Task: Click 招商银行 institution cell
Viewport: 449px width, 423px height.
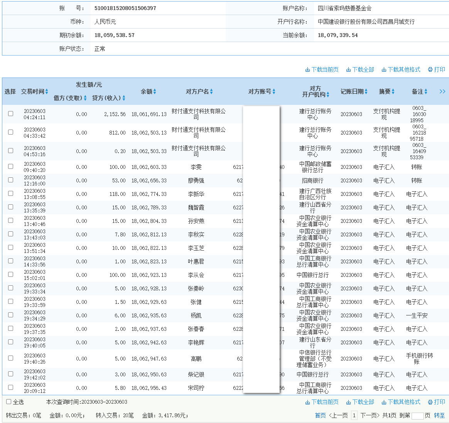Action: pos(312,180)
